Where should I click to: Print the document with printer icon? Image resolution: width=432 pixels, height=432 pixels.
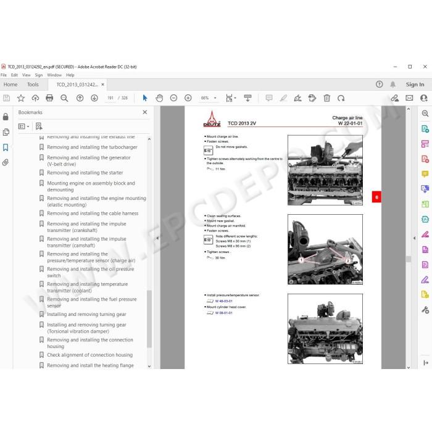[49, 98]
